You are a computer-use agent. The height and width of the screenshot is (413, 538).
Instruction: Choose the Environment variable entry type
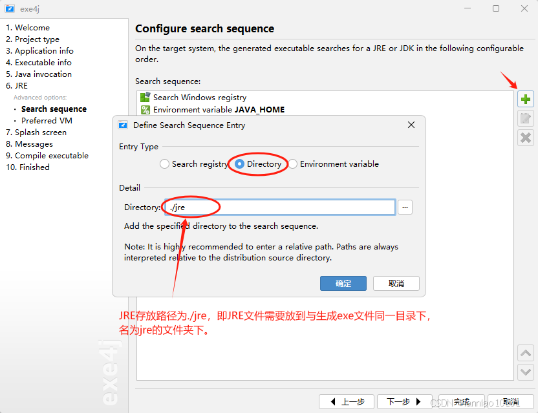[334, 164]
